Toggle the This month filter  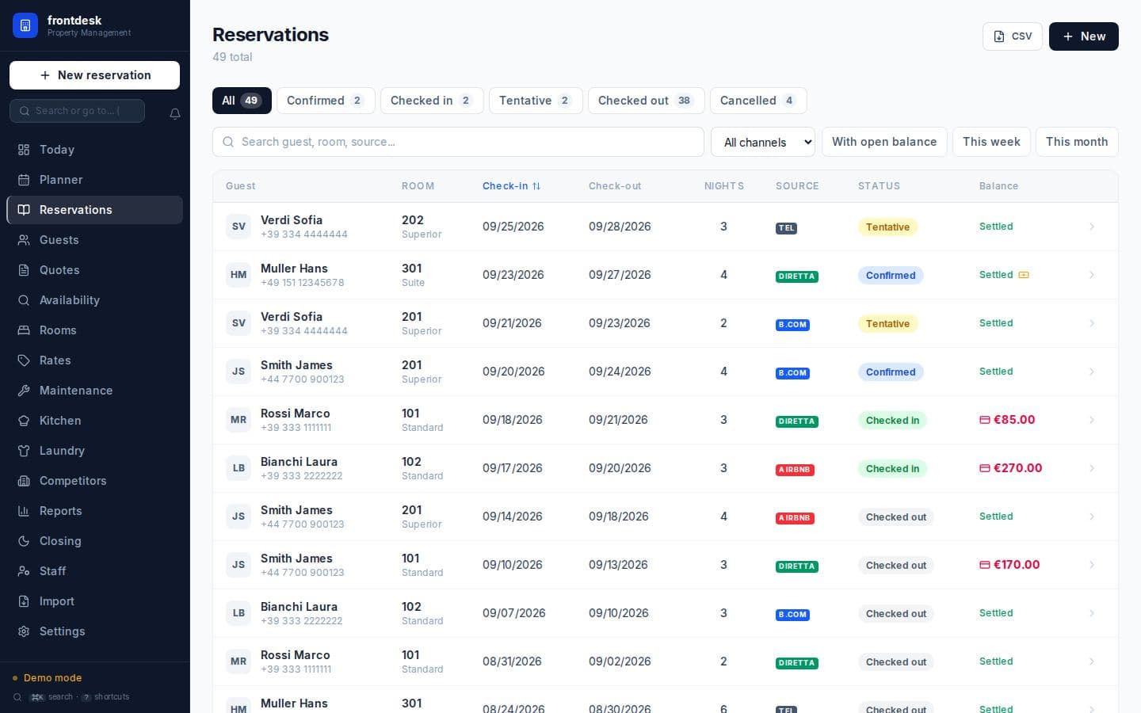pyautogui.click(x=1077, y=142)
